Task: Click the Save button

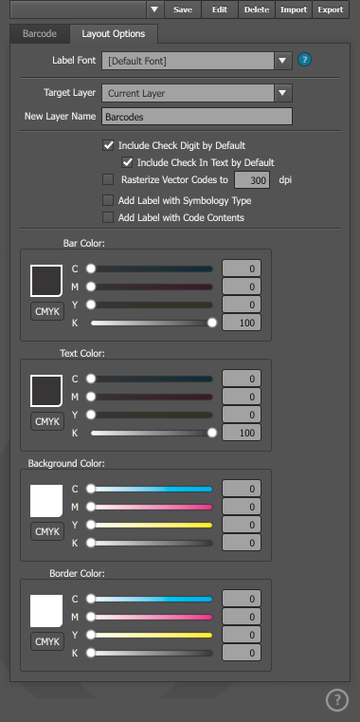Action: click(x=183, y=9)
